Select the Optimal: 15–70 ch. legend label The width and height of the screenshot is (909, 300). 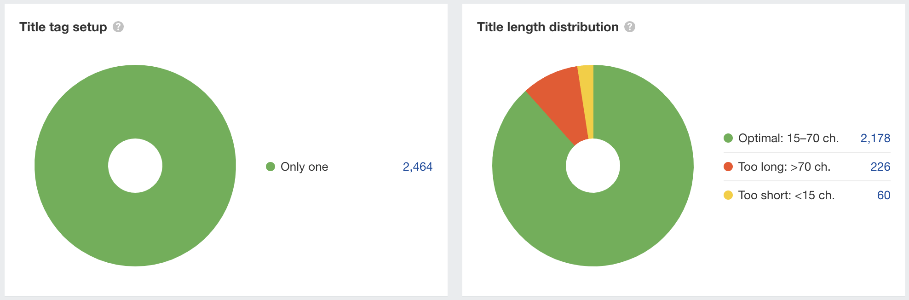click(x=788, y=138)
